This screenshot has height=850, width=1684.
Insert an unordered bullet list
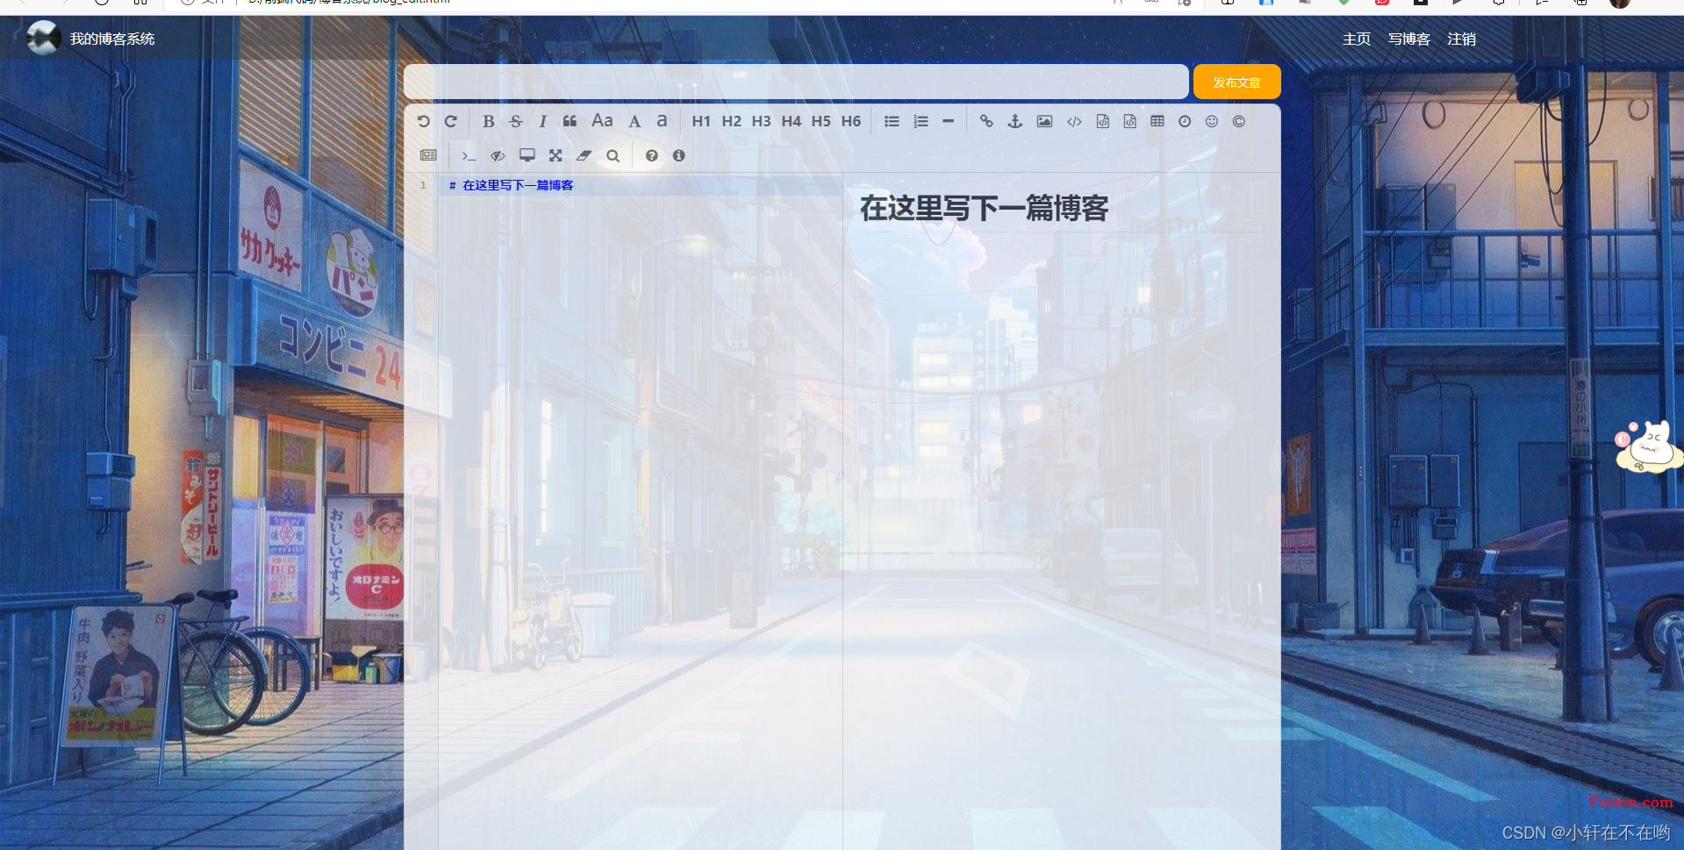coord(892,121)
